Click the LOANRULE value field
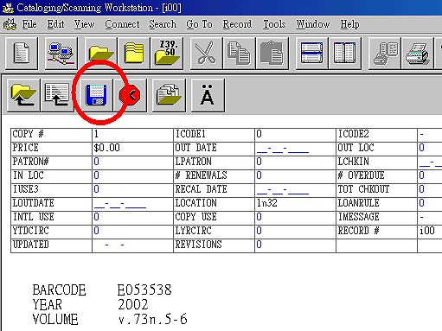442x331 pixels. [430, 204]
